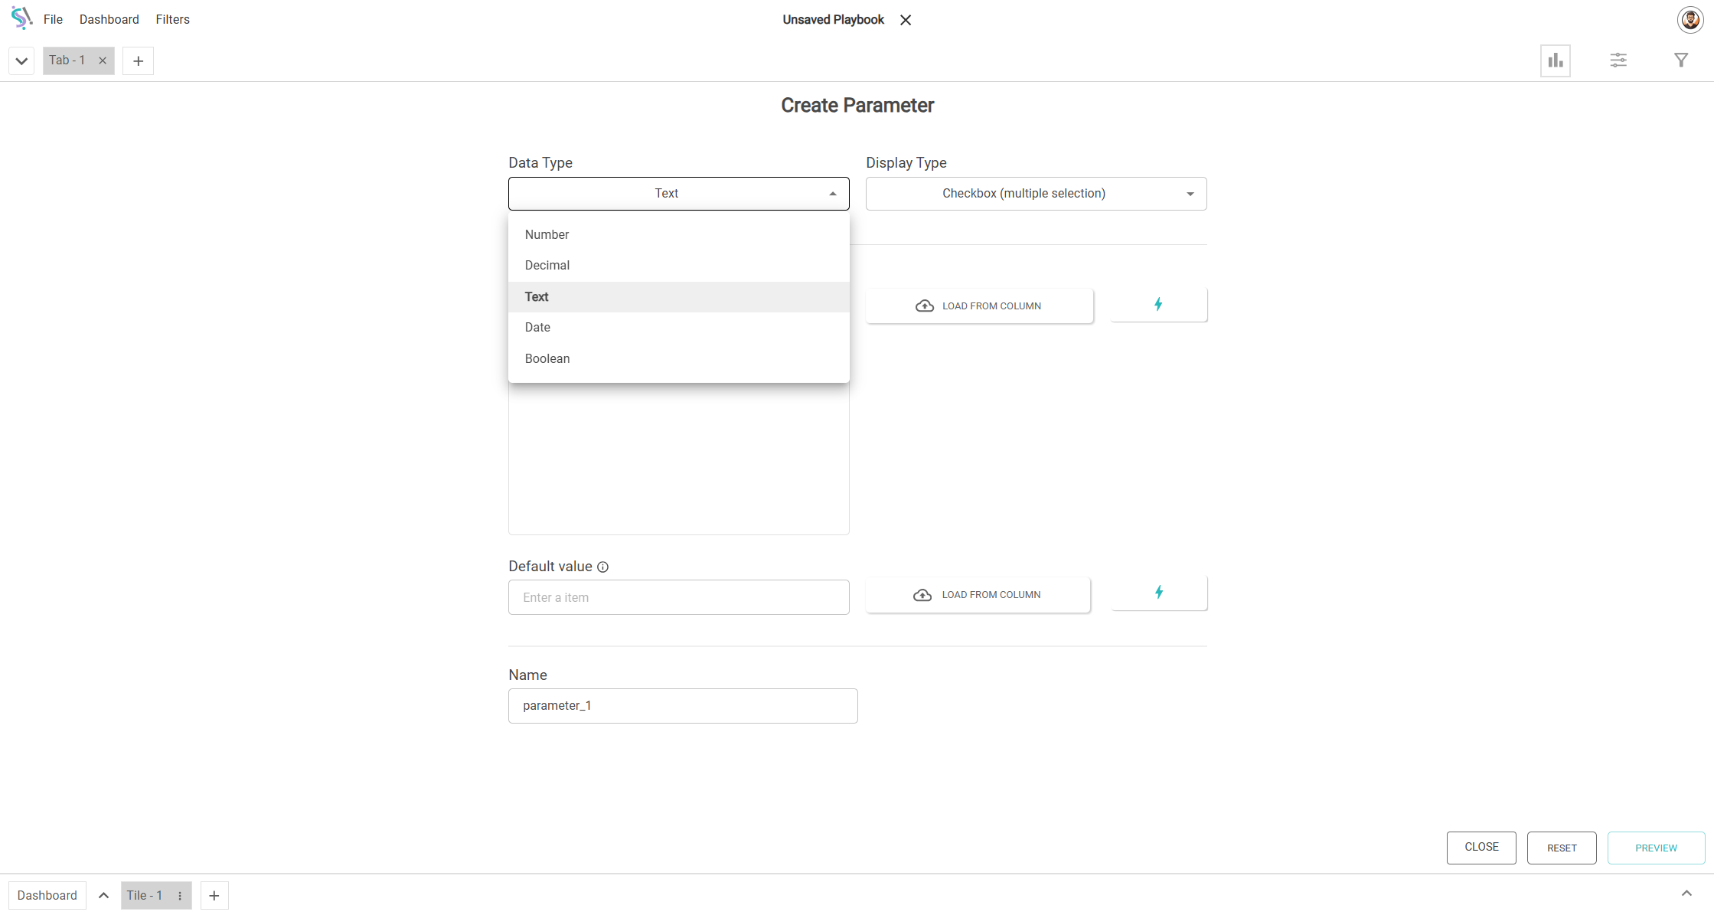Add a new tile with plus icon
This screenshot has height=915, width=1714.
[x=214, y=896]
